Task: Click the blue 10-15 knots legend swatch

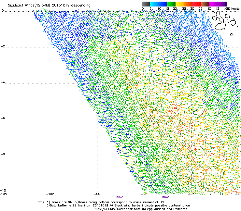Action: (163, 4)
